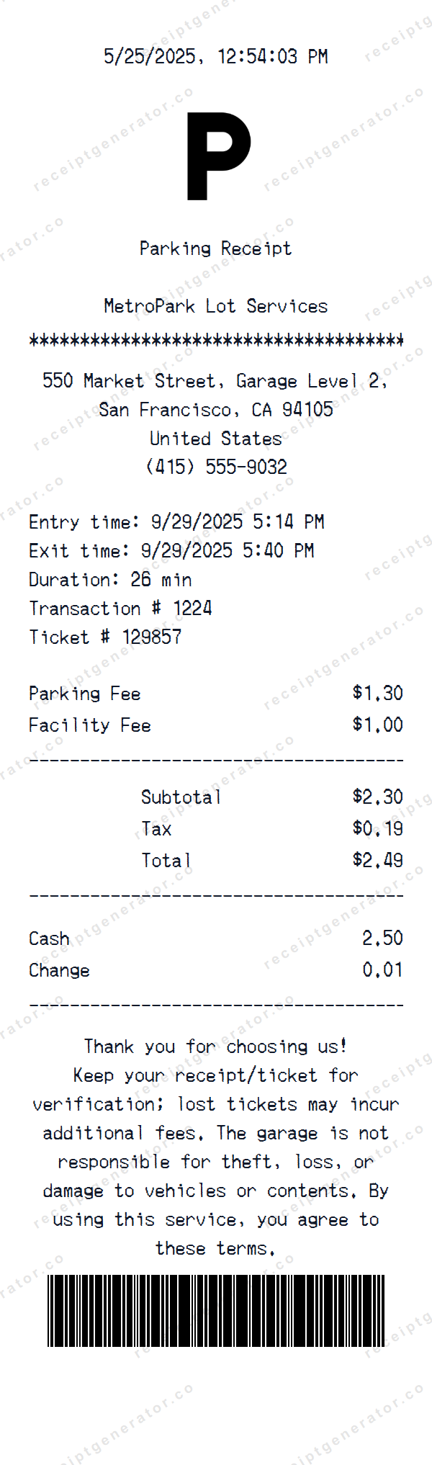Click the Entry time line
Image resolution: width=432 pixels, height=1465 pixels.
[176, 522]
